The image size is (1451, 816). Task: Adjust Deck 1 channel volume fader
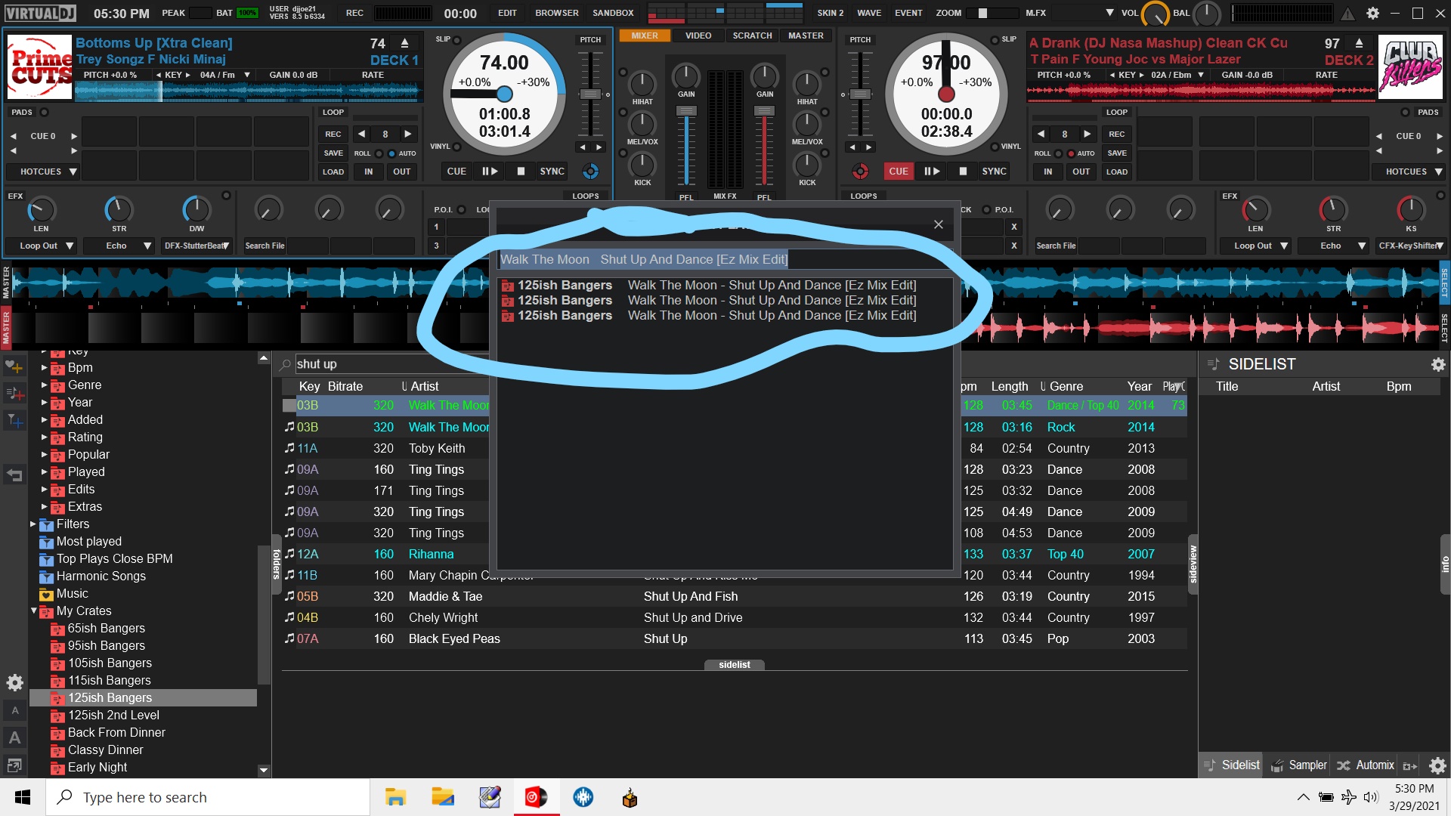tap(686, 111)
